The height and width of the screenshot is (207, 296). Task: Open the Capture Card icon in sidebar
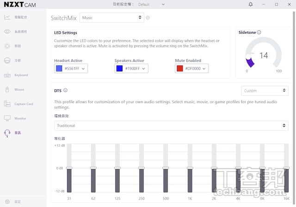point(7,104)
